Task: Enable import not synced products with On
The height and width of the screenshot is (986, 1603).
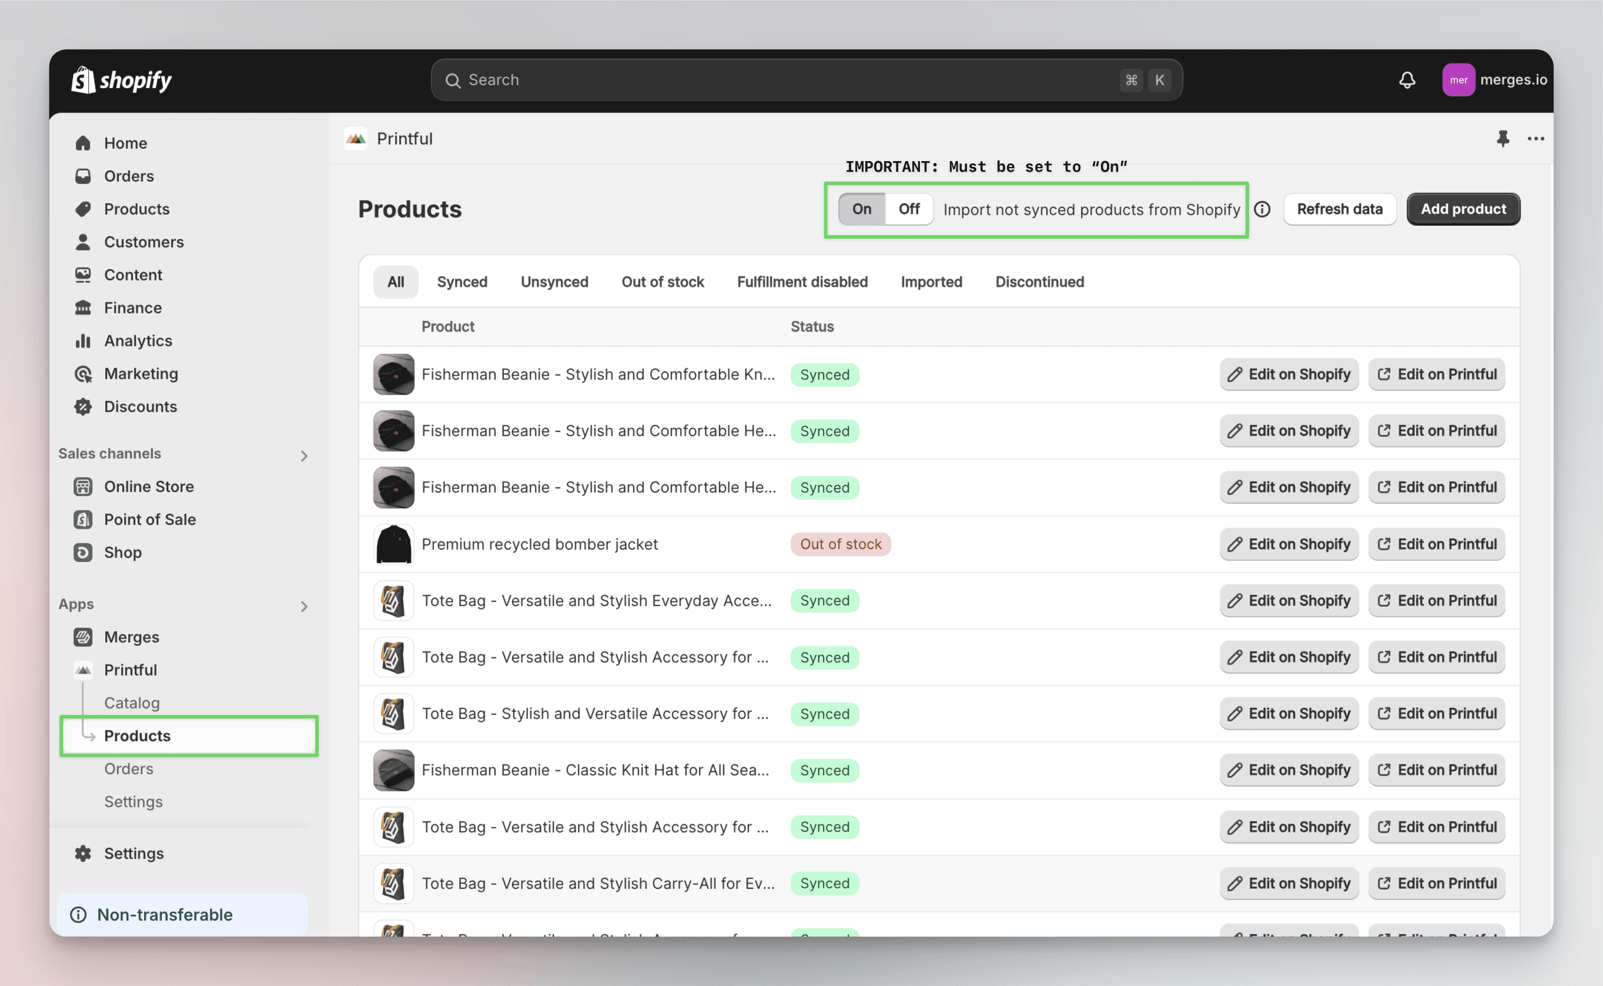Action: tap(862, 209)
